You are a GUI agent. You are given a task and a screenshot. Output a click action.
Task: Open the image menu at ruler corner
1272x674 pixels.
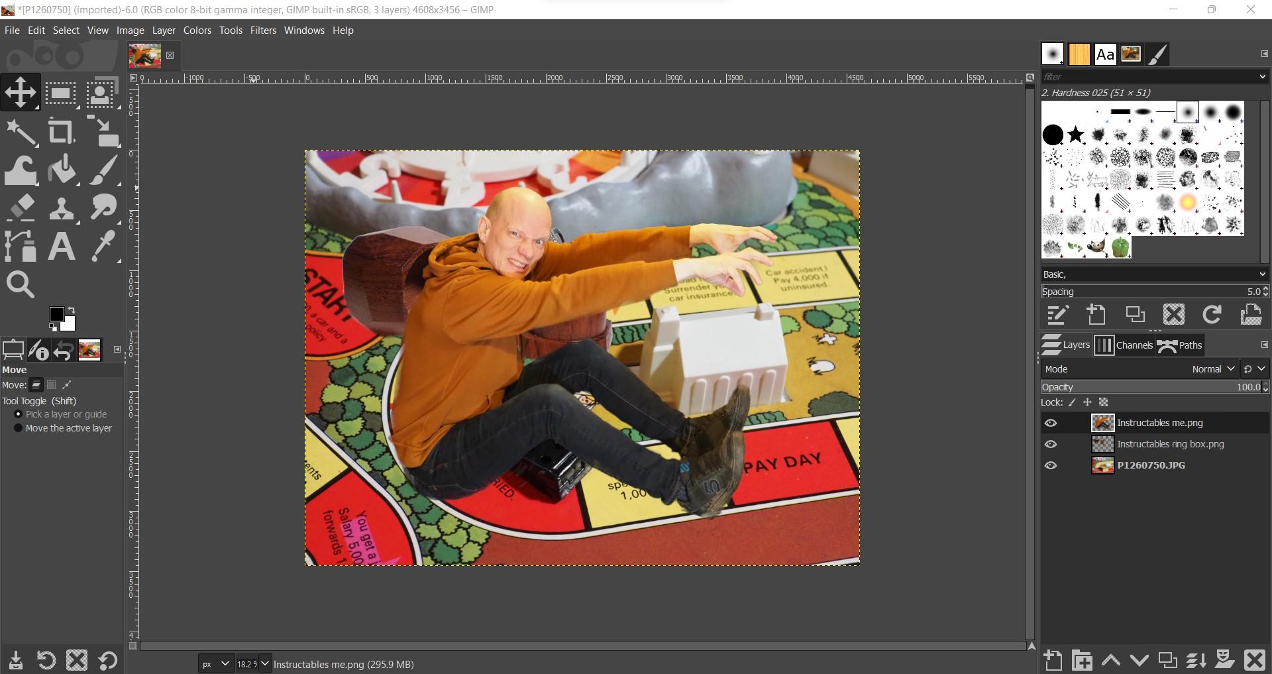coord(132,78)
